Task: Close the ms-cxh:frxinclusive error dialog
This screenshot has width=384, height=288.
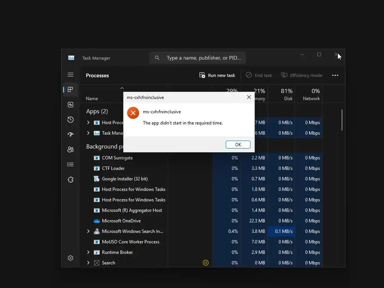Action: click(249, 97)
